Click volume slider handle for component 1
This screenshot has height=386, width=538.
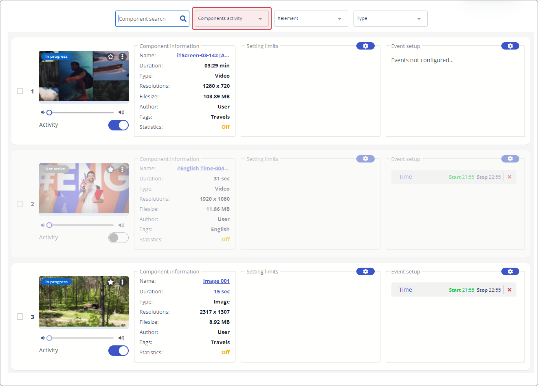[49, 113]
